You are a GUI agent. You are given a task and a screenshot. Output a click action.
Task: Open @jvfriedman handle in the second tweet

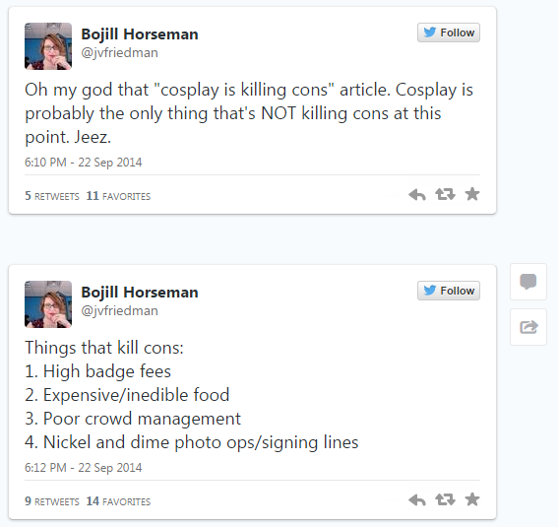coord(120,310)
